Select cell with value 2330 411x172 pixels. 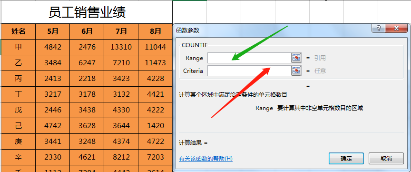(x=53, y=158)
